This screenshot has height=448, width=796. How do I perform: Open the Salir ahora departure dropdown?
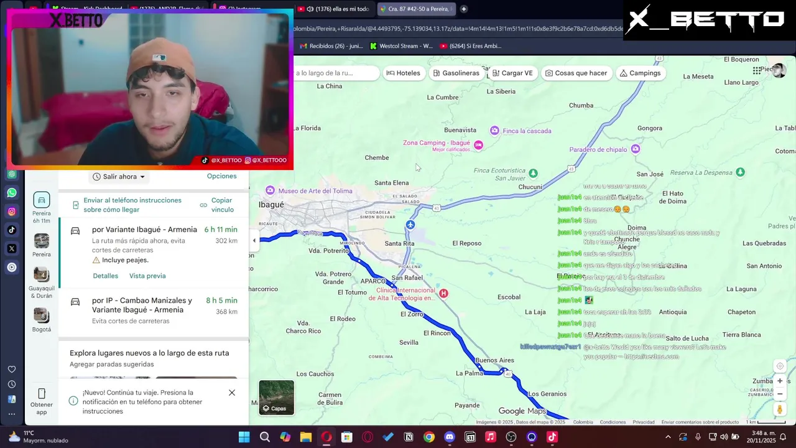[118, 177]
